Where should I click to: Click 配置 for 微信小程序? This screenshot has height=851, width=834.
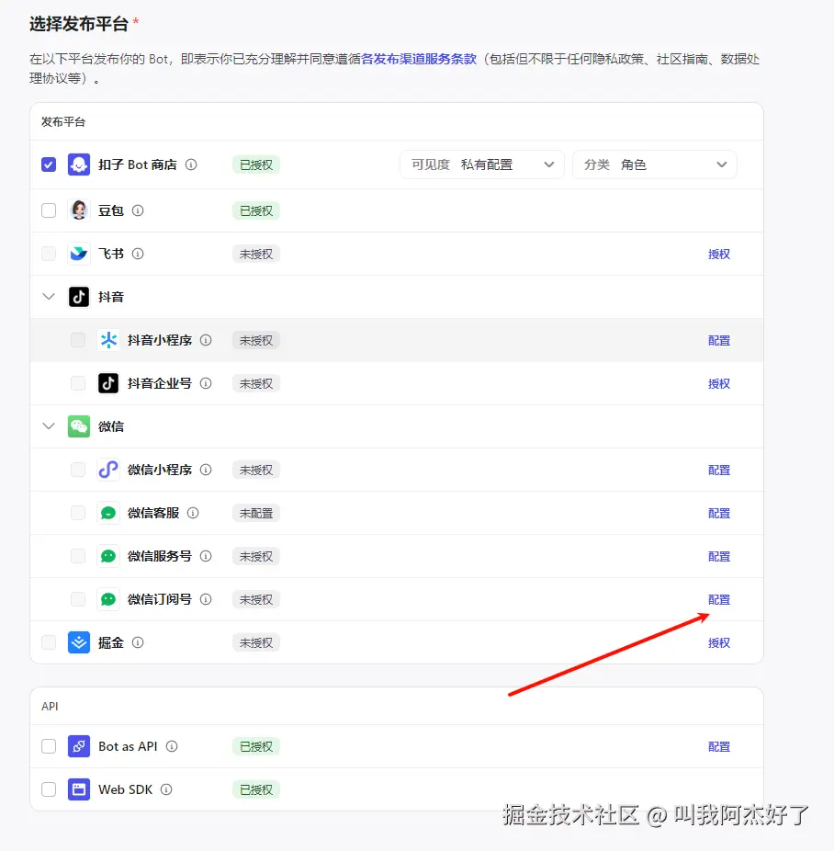tap(719, 470)
